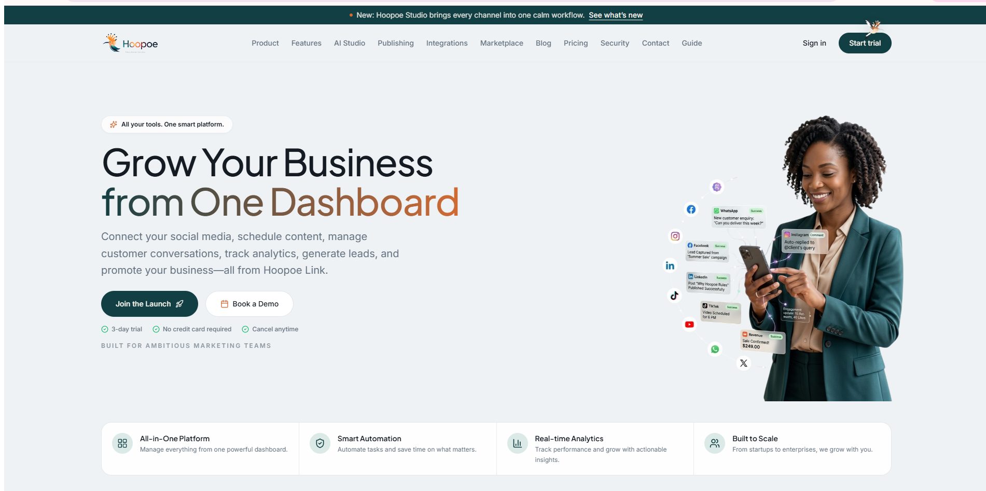Click the Book a Demo button
The height and width of the screenshot is (491, 986).
tap(249, 304)
